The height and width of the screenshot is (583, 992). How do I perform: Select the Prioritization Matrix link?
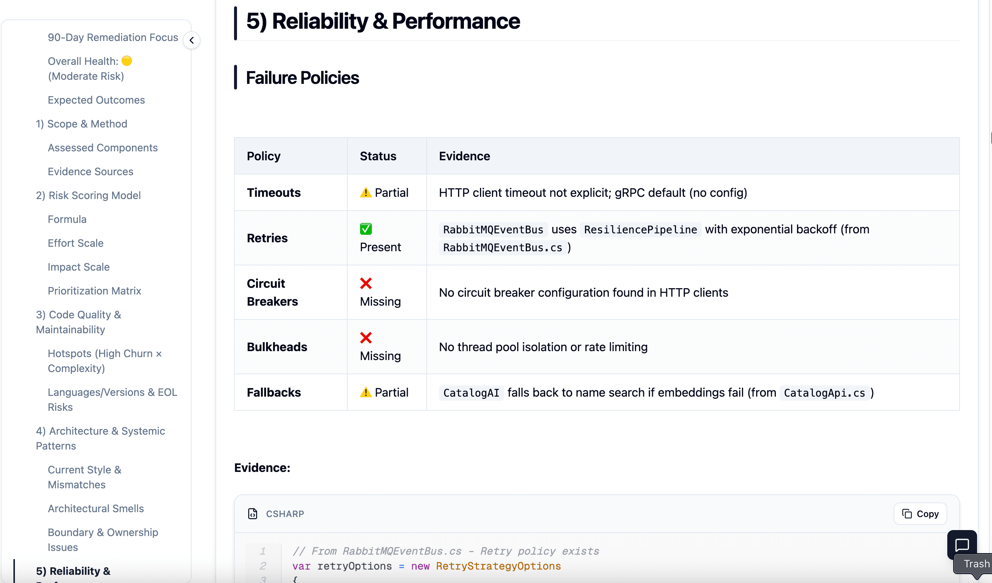point(95,290)
